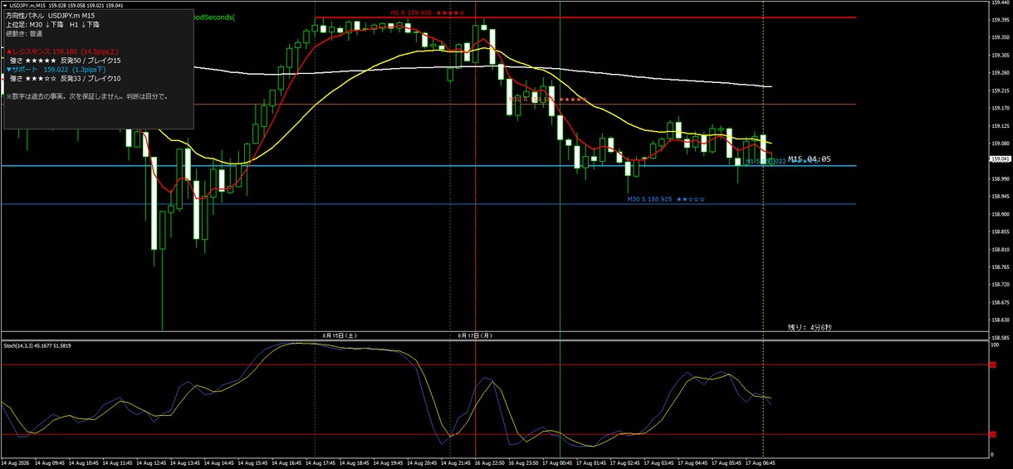Click the 強さ ★★★☆☆ 反発33 / ブレイク10 line

(65, 79)
